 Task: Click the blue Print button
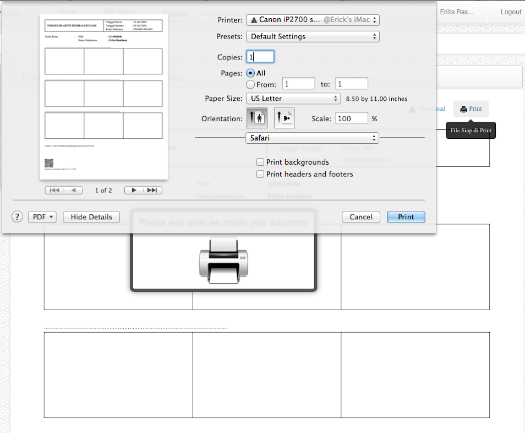[x=406, y=217]
